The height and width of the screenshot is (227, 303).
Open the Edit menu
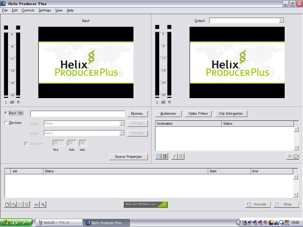[x=15, y=10]
